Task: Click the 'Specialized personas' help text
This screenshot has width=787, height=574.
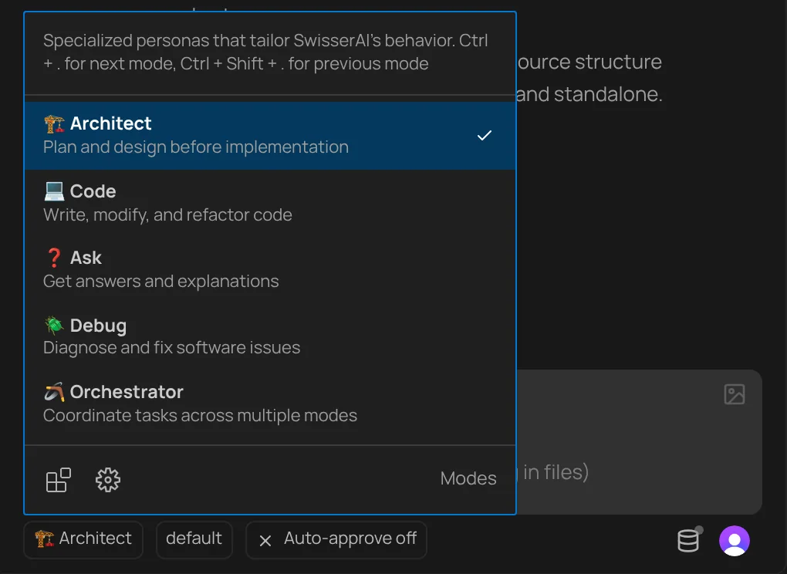Action: coord(265,52)
